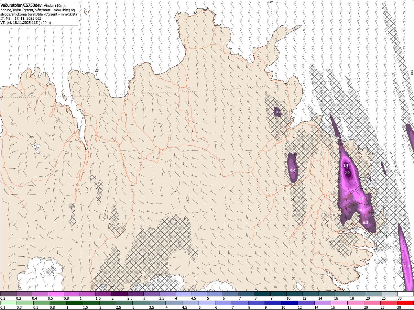This screenshot has width=414, height=310.
Task: Pick the 10 deep blue swatch in the lower scale
Action: [290, 303]
